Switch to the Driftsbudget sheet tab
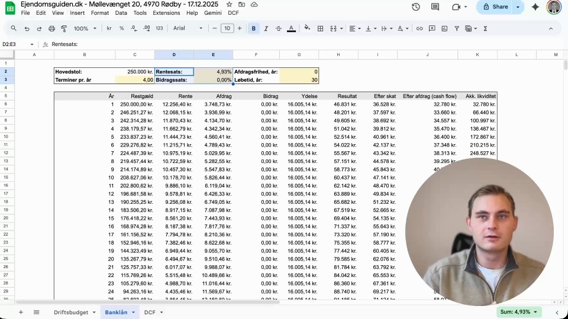The width and height of the screenshot is (568, 319). pyautogui.click(x=71, y=312)
